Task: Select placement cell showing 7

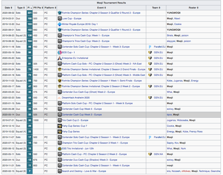Action: click(30, 171)
